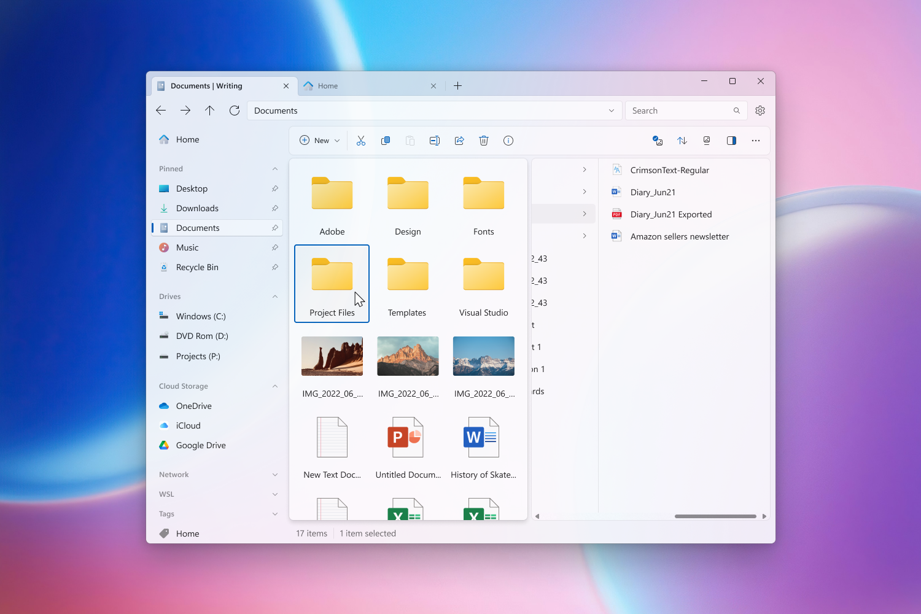Toggle the view layout icon
The width and height of the screenshot is (921, 614).
(707, 140)
